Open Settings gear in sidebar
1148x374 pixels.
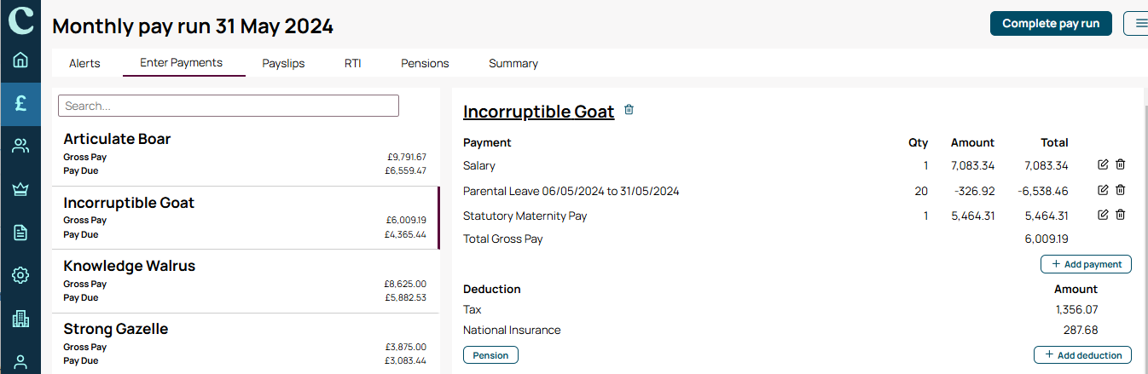(20, 275)
